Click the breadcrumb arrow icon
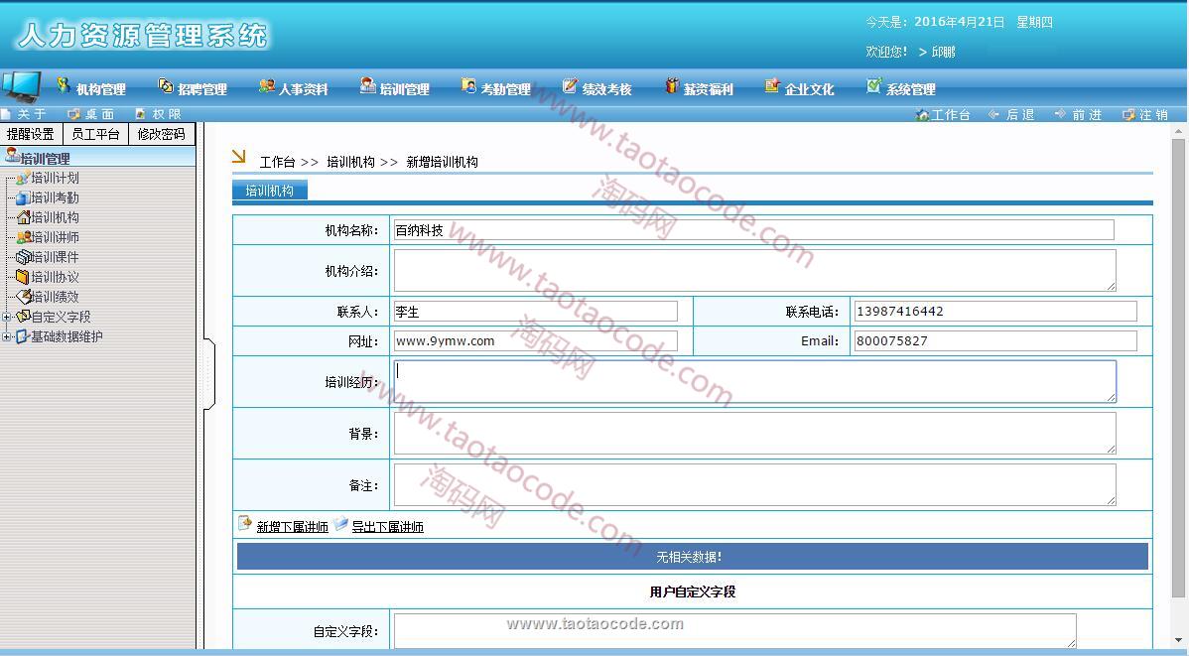 click(239, 156)
